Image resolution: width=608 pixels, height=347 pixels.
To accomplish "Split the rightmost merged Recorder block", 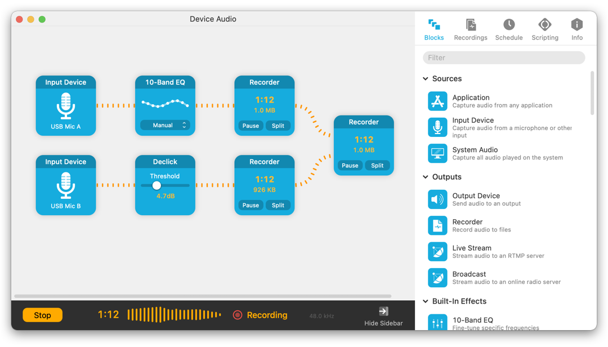I will pos(377,166).
